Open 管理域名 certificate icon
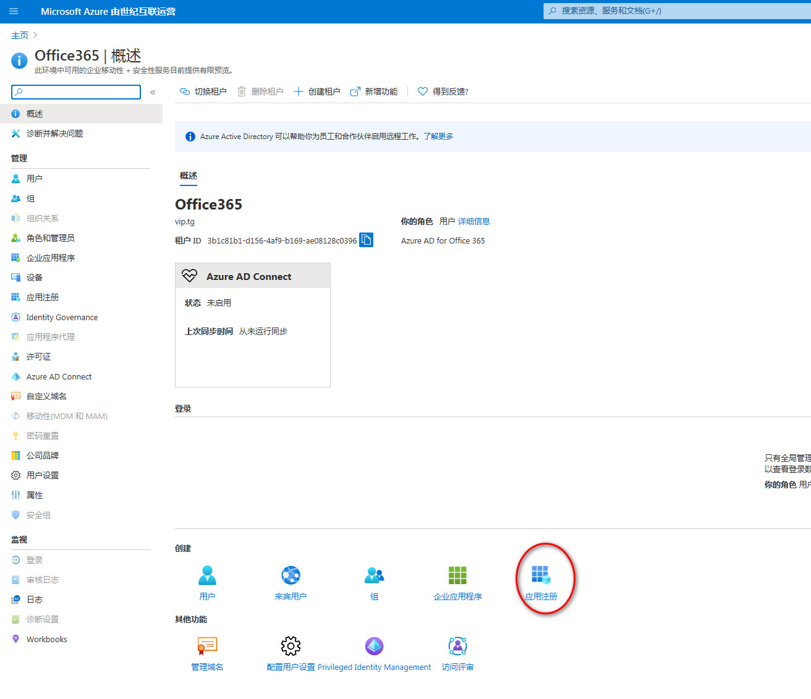Viewport: 811px width, 699px height. coord(207,646)
